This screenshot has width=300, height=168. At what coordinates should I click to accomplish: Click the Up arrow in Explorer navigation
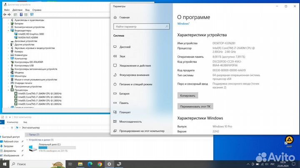click(12, 128)
